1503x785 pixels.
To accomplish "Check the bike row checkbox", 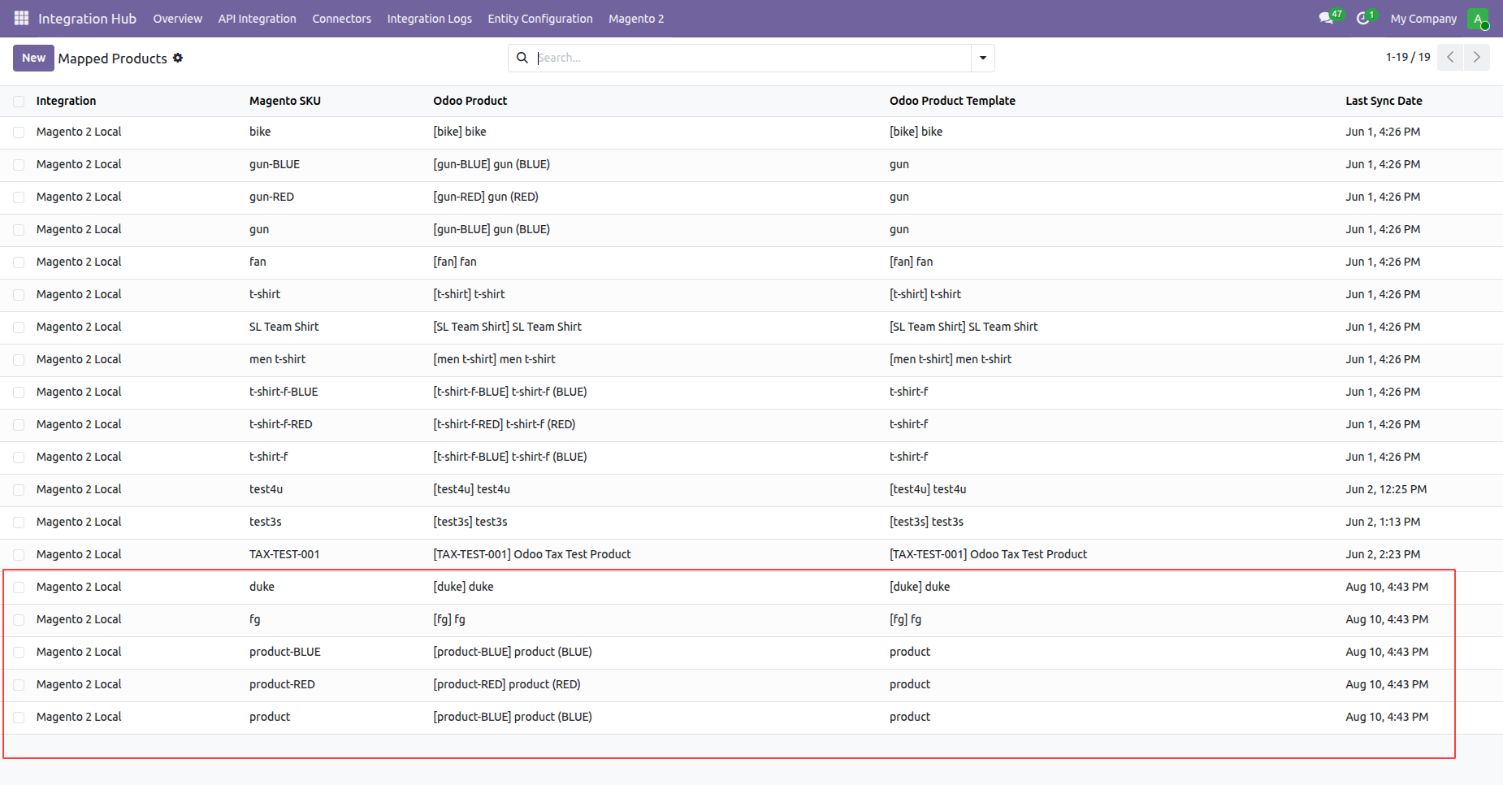I will coord(19,132).
